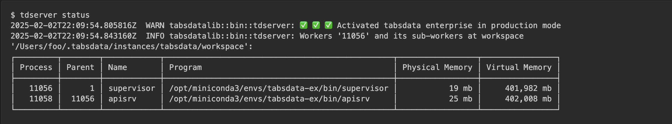Select the Parent column header
This screenshot has width=672, height=124.
[x=80, y=68]
